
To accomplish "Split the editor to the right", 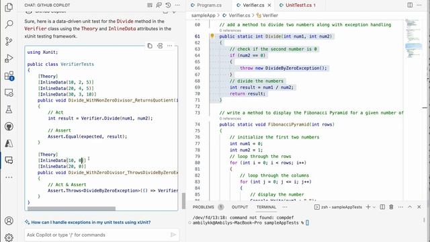I will pos(410,5).
